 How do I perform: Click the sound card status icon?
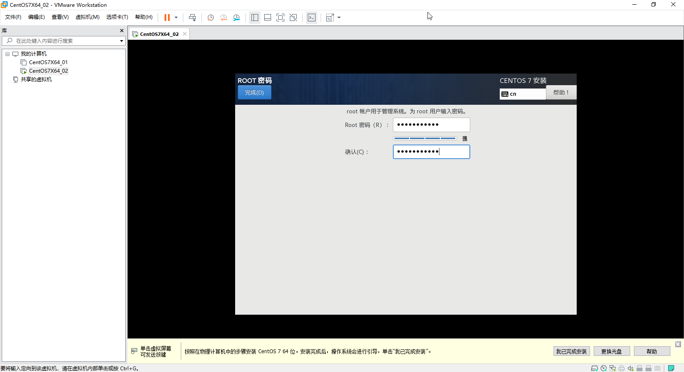(x=631, y=368)
